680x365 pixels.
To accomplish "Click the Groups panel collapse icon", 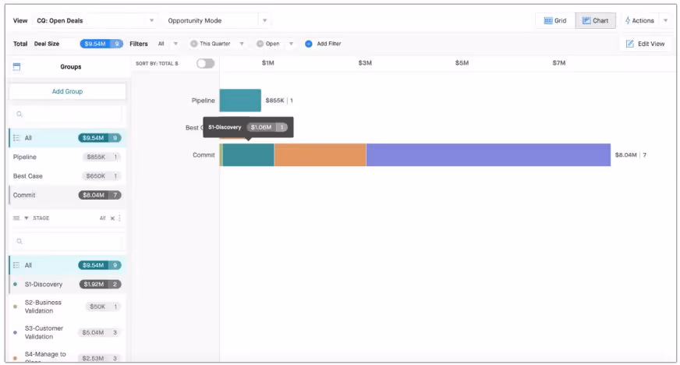I will [16, 67].
